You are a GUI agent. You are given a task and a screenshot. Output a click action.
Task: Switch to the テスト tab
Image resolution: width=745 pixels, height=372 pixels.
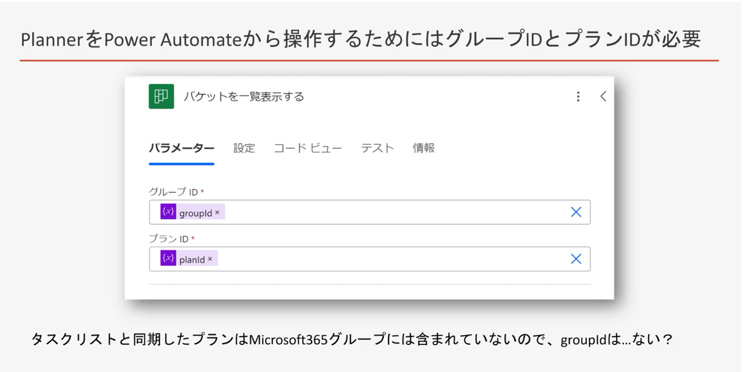click(377, 148)
